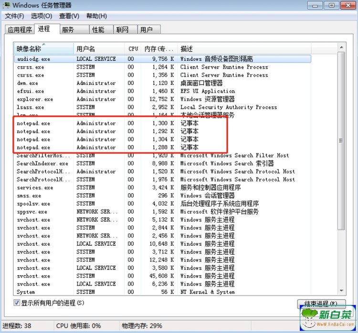Open the 查看(V) menu
358x333 pixels.
[x=69, y=16]
